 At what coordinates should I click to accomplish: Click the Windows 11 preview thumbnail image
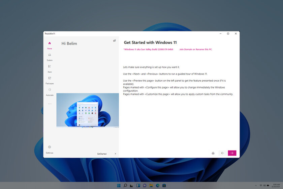pos(88,110)
